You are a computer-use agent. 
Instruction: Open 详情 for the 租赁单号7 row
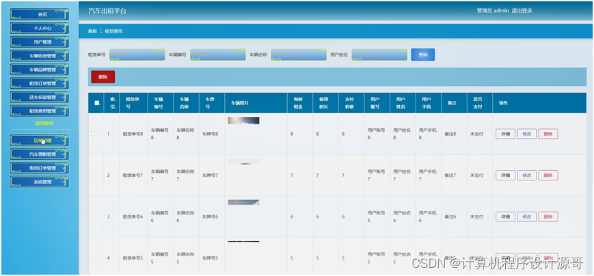(x=505, y=176)
